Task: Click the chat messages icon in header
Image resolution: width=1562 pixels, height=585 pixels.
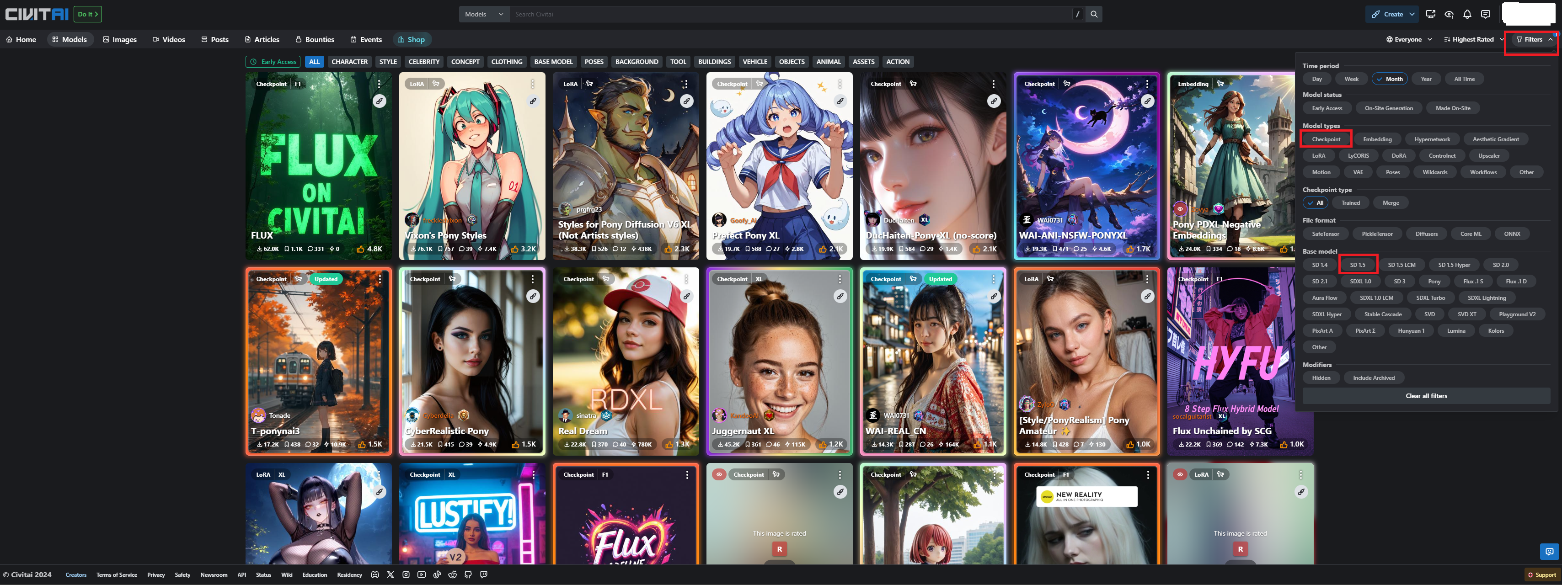Action: point(1485,14)
